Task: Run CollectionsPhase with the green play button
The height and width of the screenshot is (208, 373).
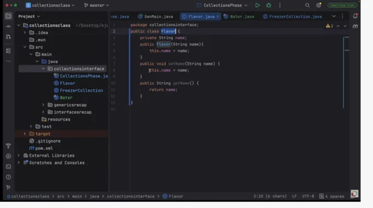Action: pyautogui.click(x=257, y=5)
